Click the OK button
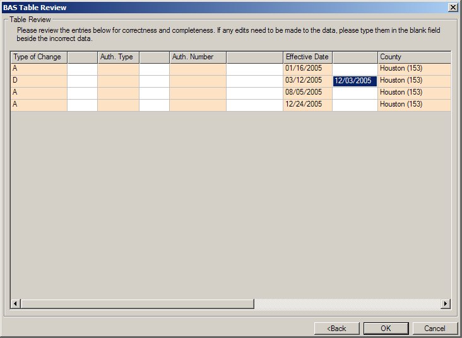 (x=386, y=329)
